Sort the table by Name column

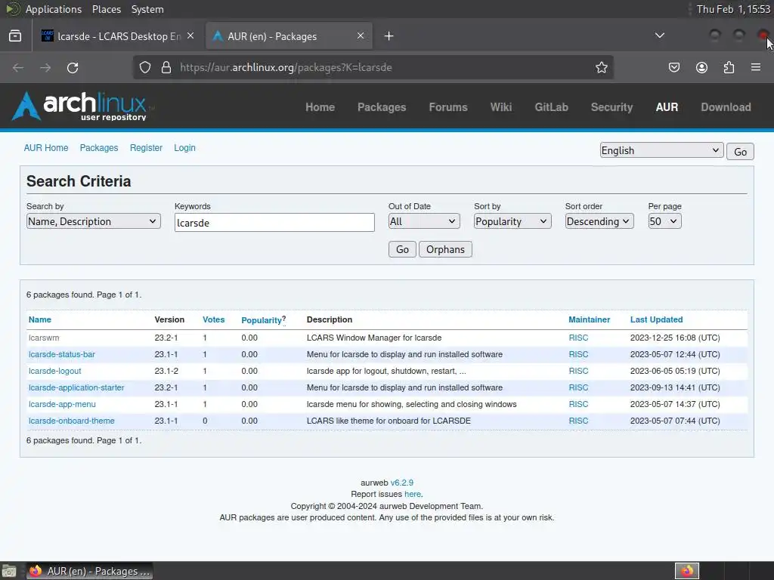(40, 319)
